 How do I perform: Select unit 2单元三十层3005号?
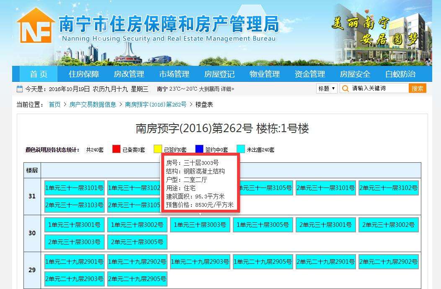coord(137,242)
